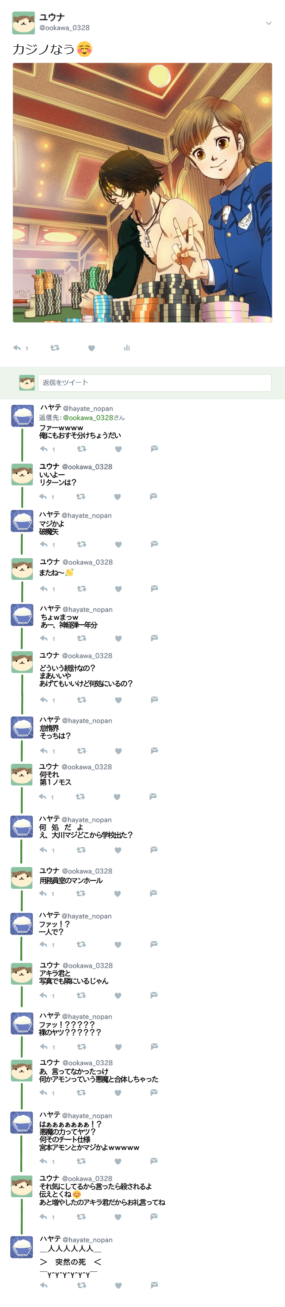
Task: Reply to the マジかよ 破魔矢 tweet
Action: [x=43, y=544]
